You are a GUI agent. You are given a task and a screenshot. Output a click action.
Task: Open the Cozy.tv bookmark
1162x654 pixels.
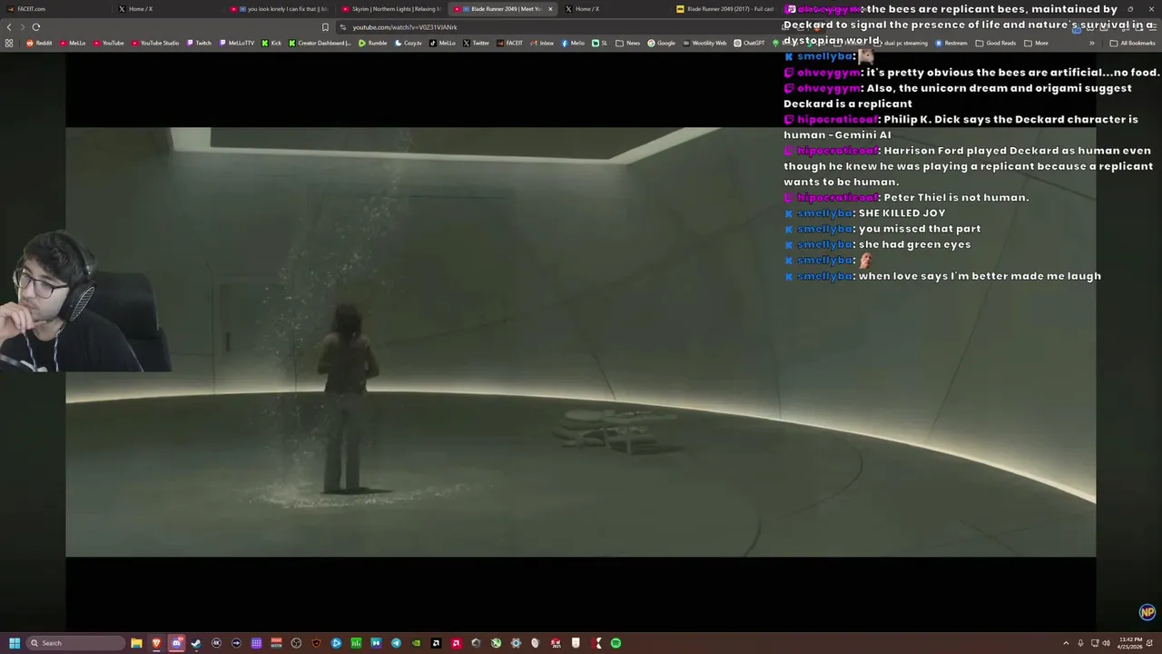tap(408, 43)
